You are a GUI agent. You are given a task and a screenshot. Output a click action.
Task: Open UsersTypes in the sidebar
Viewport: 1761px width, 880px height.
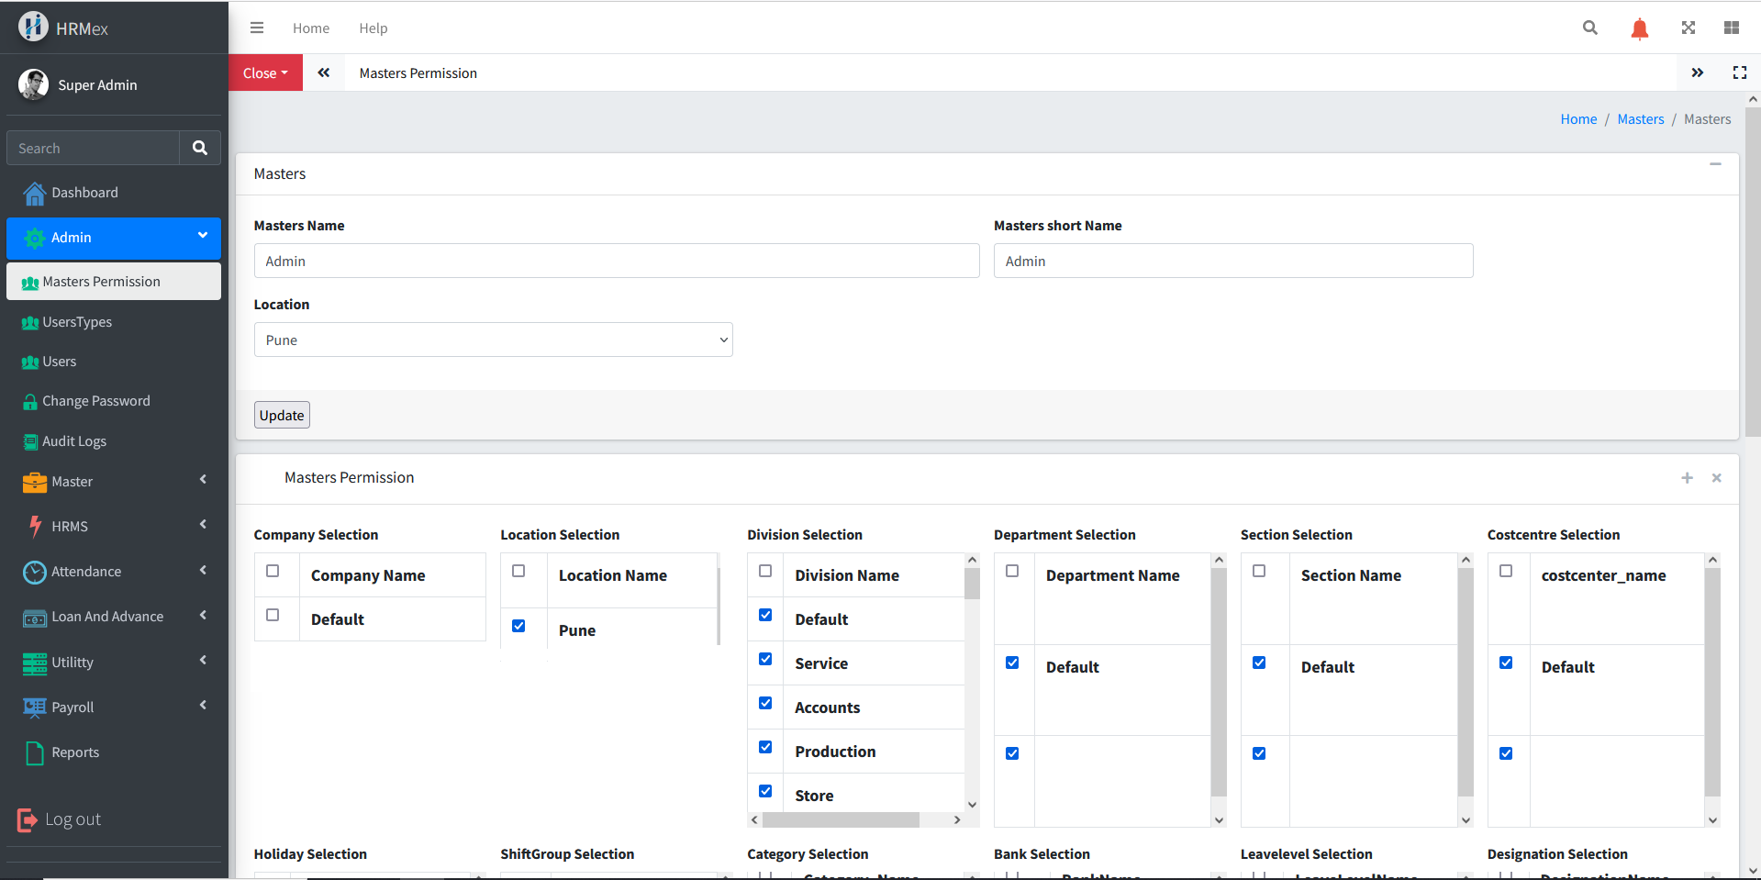click(77, 322)
